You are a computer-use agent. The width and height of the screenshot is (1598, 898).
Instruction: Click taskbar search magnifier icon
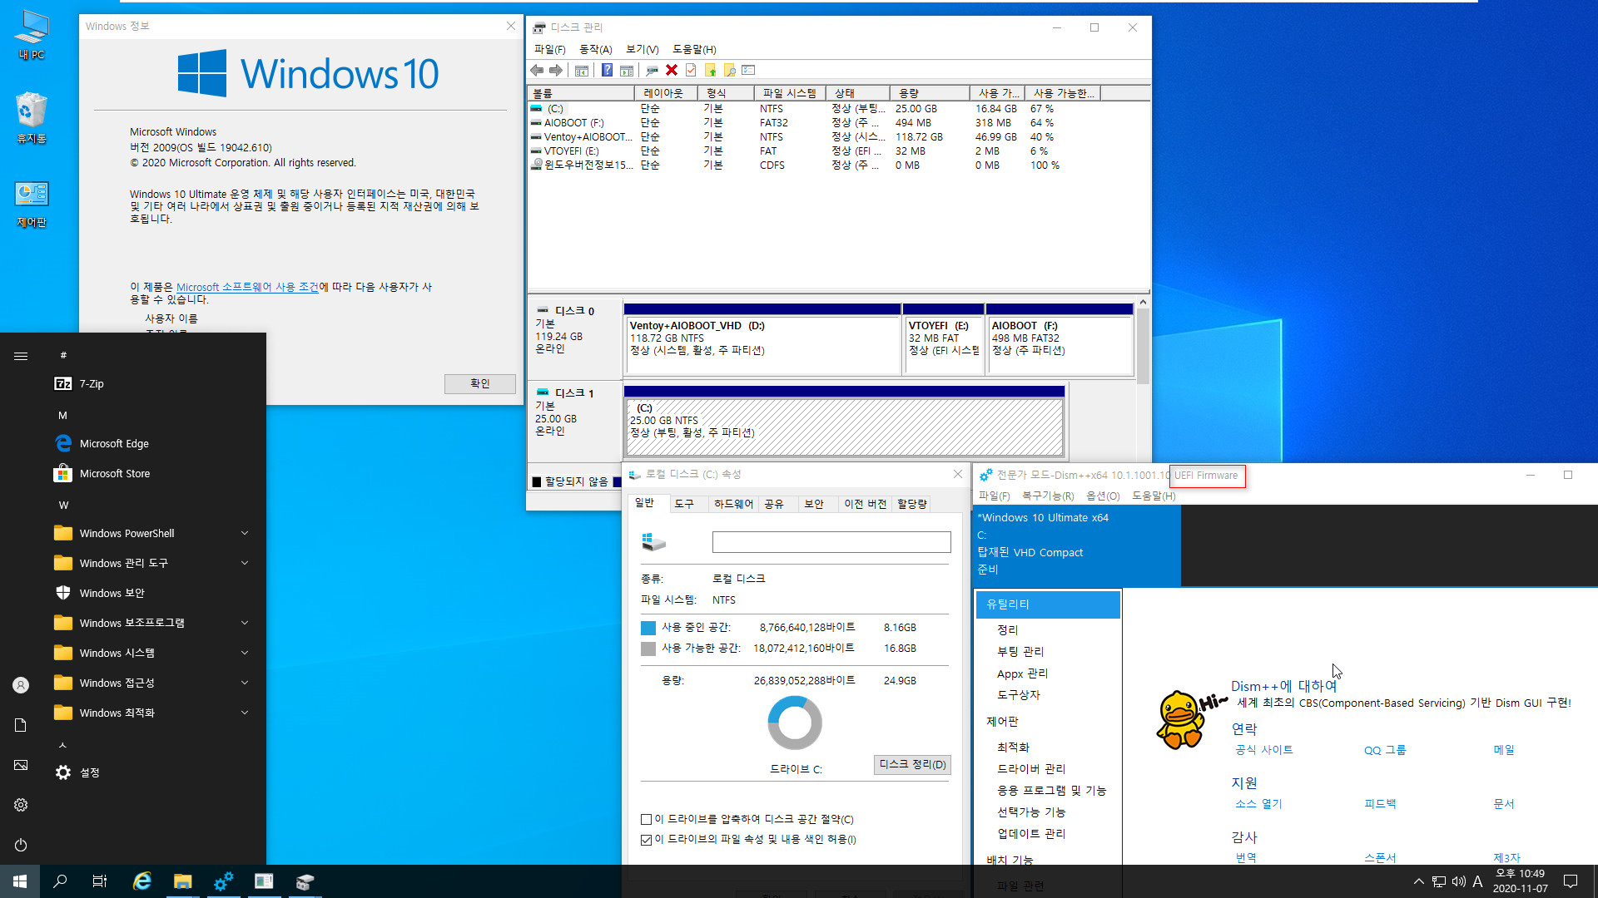coord(60,881)
